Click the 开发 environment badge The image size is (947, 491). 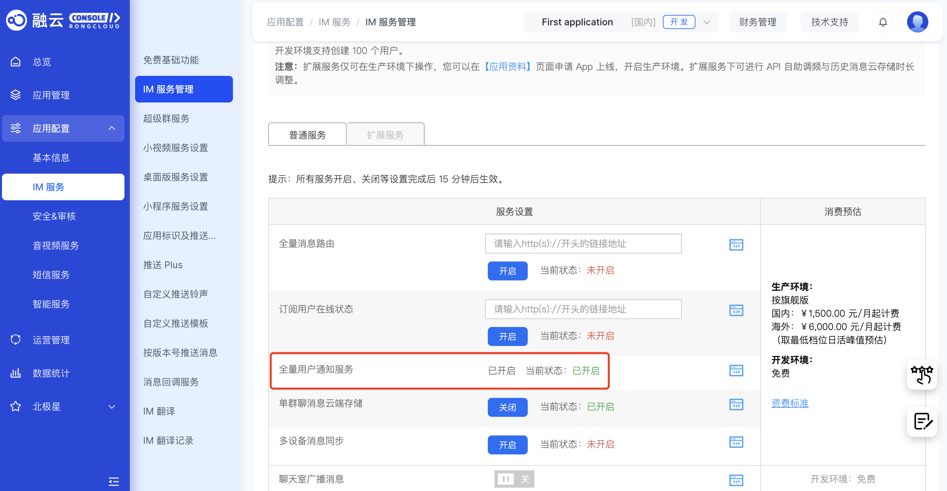pos(678,22)
